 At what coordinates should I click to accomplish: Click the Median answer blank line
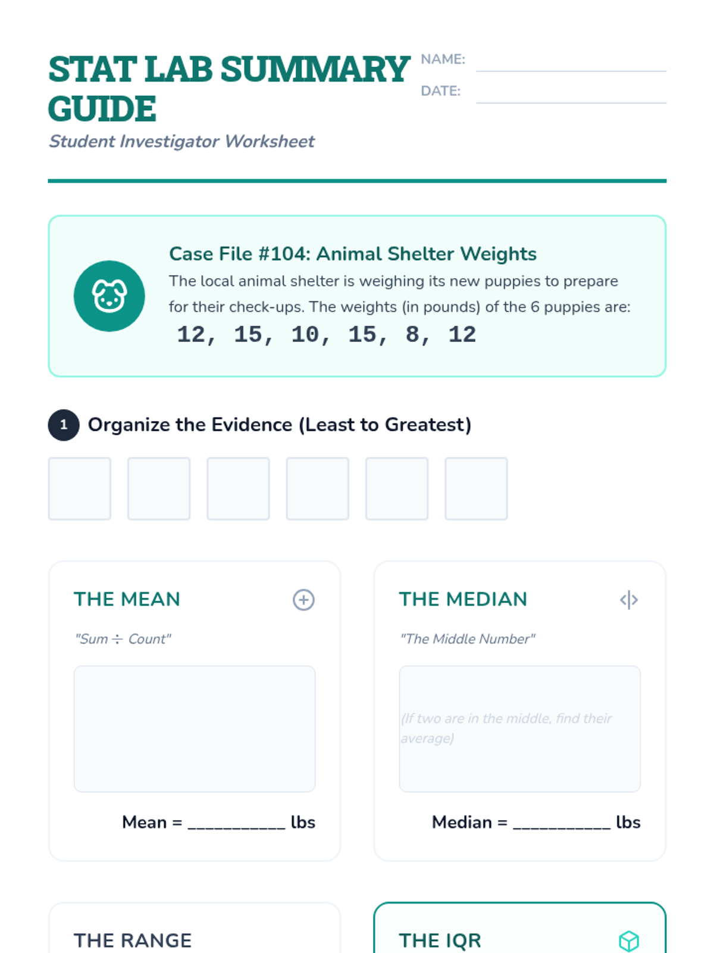click(562, 824)
